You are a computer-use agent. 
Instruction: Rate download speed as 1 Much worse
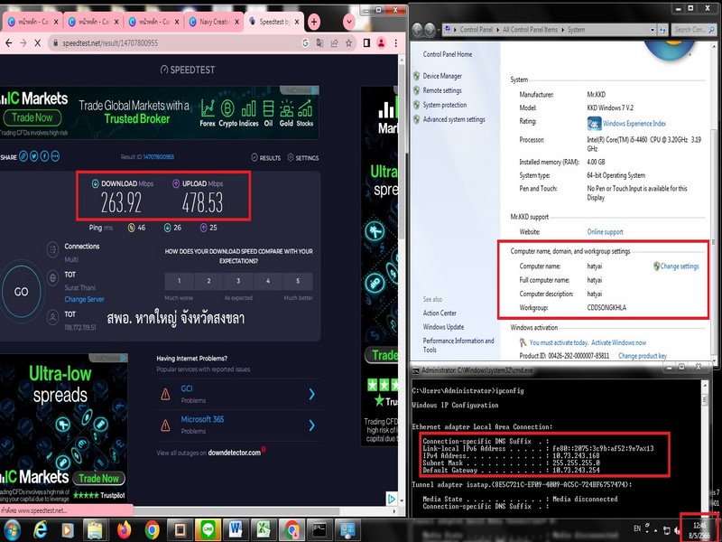(x=179, y=281)
